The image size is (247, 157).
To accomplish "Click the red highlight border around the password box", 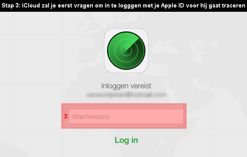I will pos(124,106).
